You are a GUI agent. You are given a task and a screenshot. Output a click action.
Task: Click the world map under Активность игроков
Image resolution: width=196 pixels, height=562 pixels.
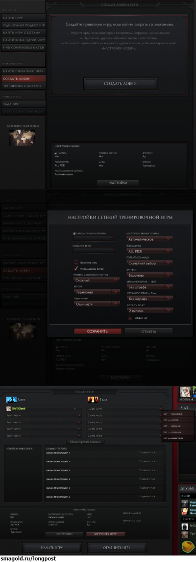22,138
